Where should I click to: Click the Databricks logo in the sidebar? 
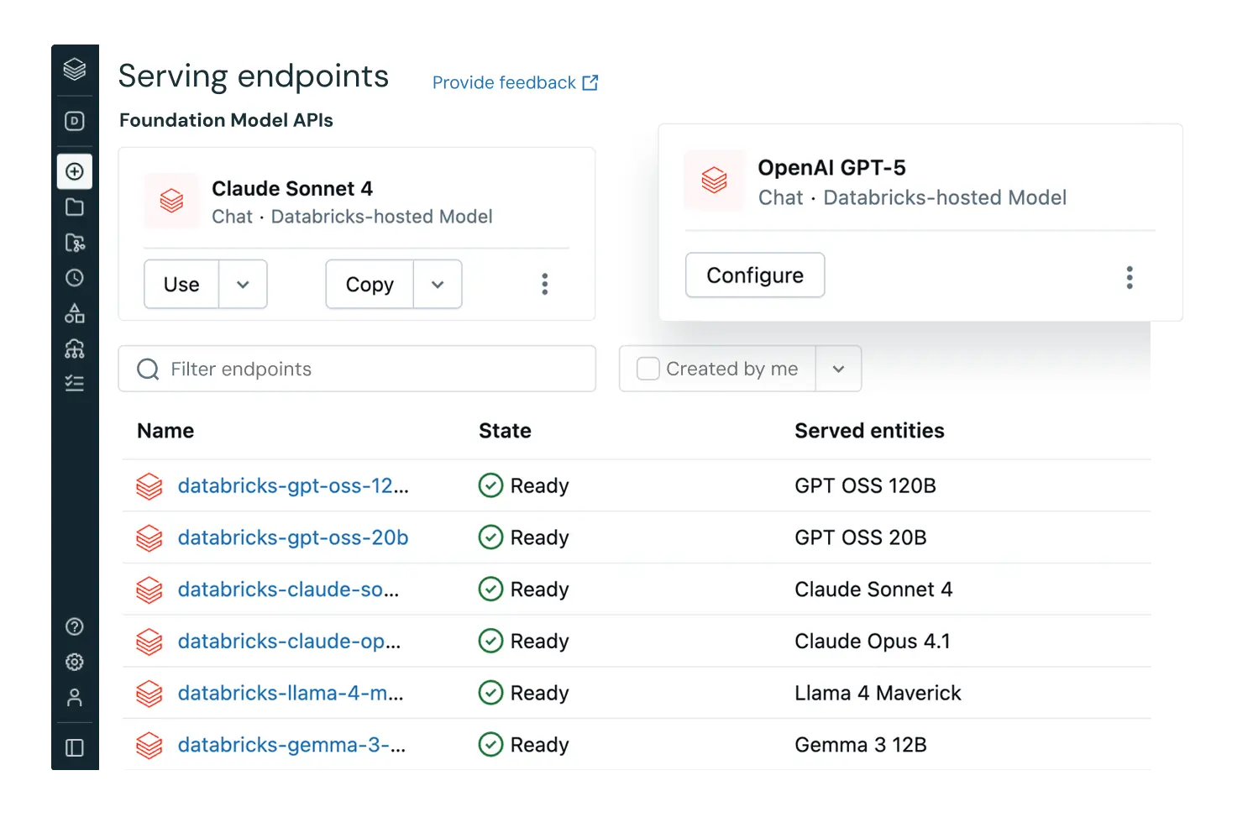click(74, 71)
